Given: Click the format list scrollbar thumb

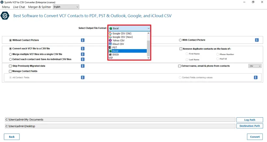Looking at the screenshot, I should [x=148, y=48].
